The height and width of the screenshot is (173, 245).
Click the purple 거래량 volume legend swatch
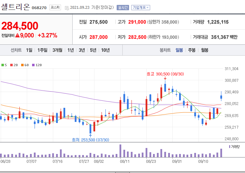coord(230,147)
